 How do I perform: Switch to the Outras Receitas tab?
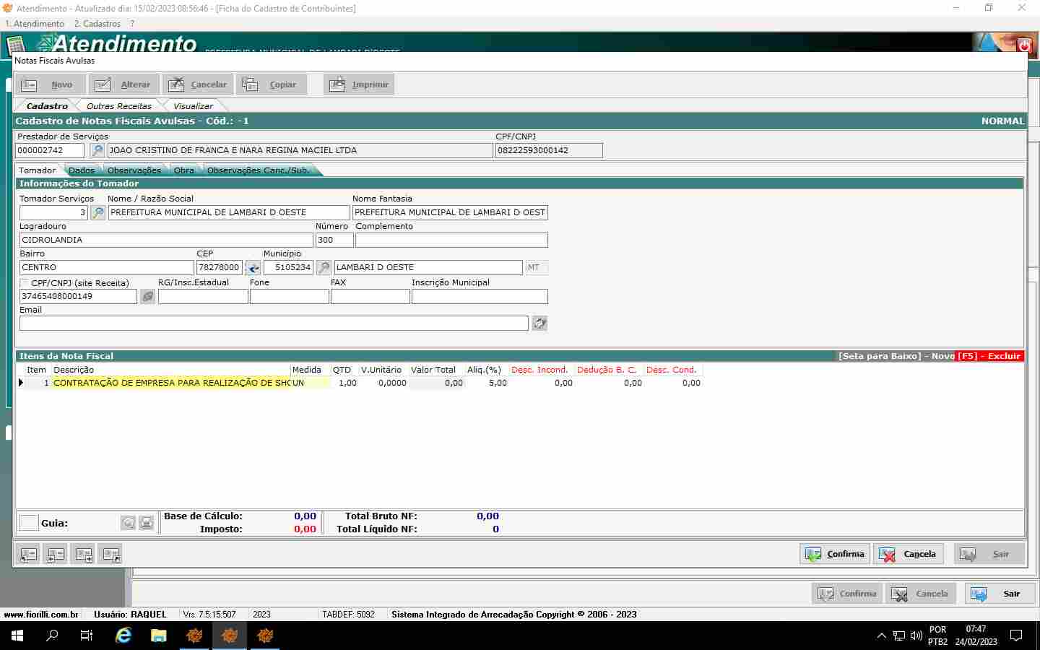pos(119,106)
